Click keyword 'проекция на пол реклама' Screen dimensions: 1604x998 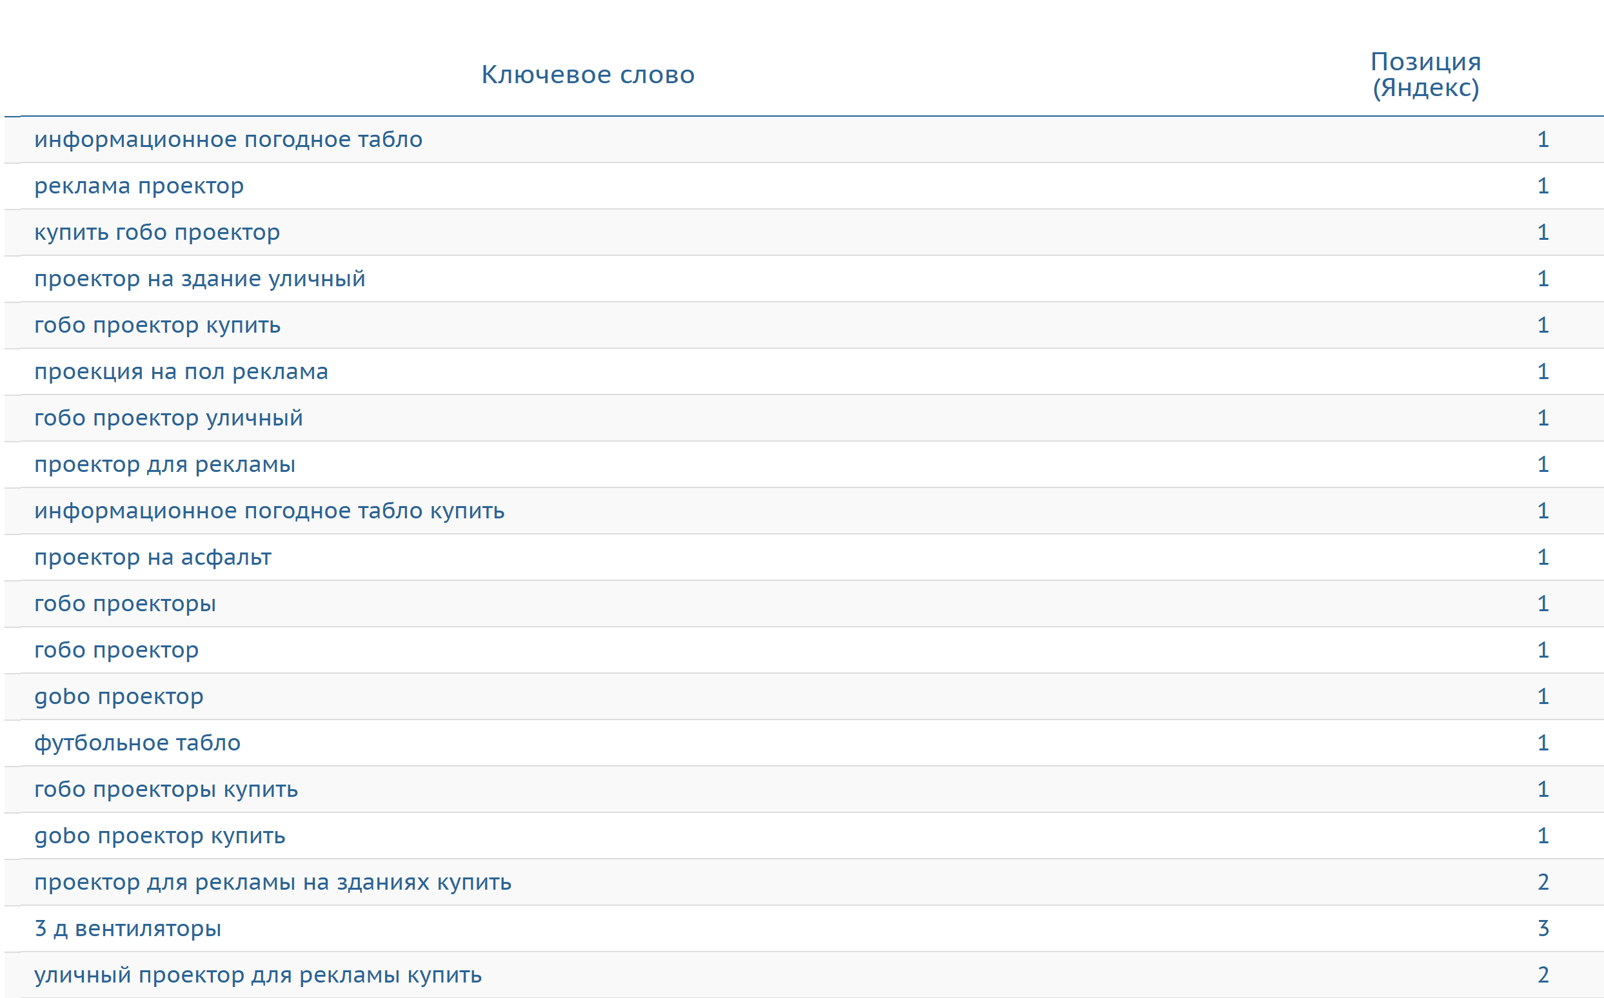(181, 371)
